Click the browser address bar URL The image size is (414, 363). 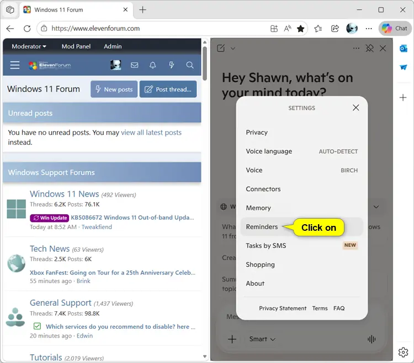[95, 29]
